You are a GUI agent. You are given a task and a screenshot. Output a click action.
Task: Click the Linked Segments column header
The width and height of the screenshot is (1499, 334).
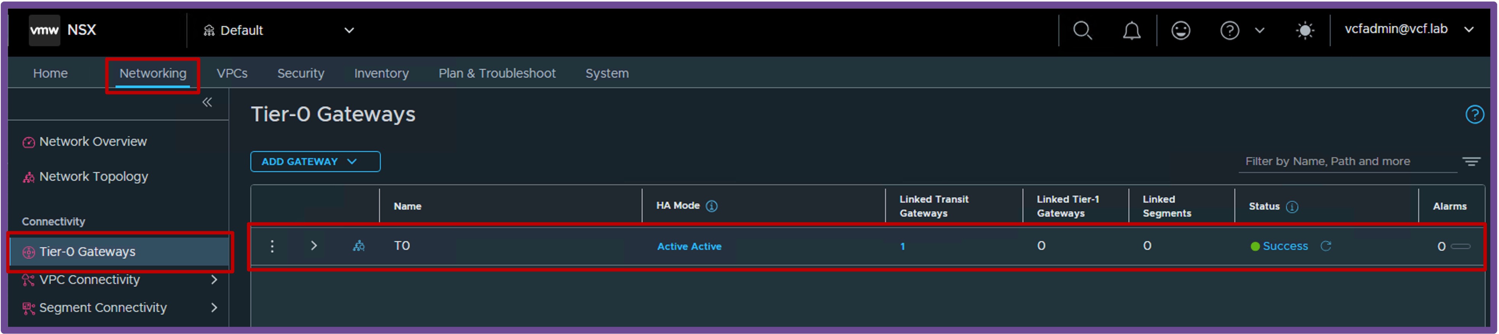pyautogui.click(x=1167, y=206)
